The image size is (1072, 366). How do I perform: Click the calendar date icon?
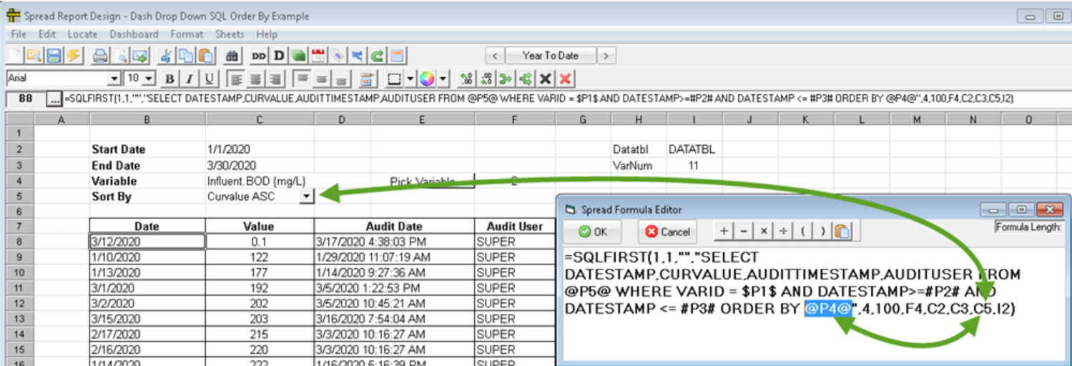(x=318, y=56)
